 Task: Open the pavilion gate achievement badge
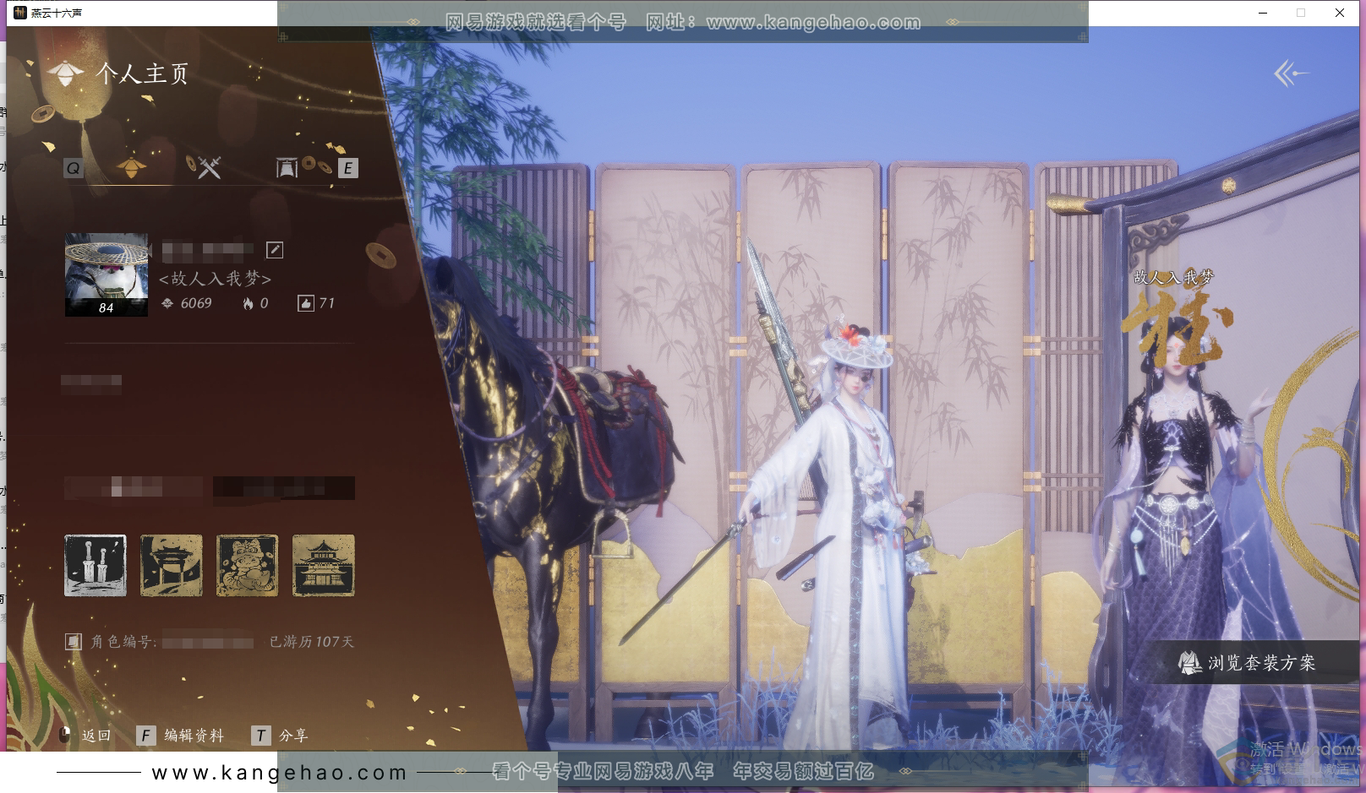(172, 565)
